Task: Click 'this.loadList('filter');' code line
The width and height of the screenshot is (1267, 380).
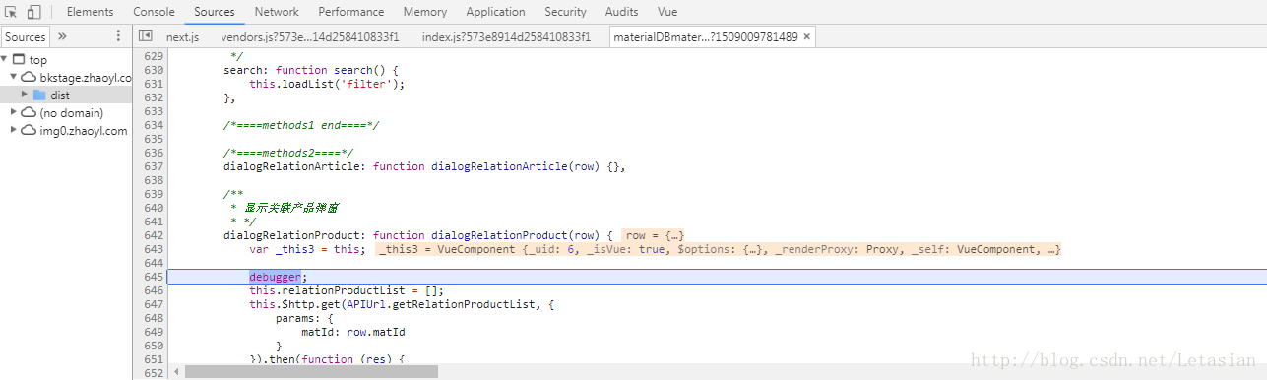Action: (x=327, y=84)
